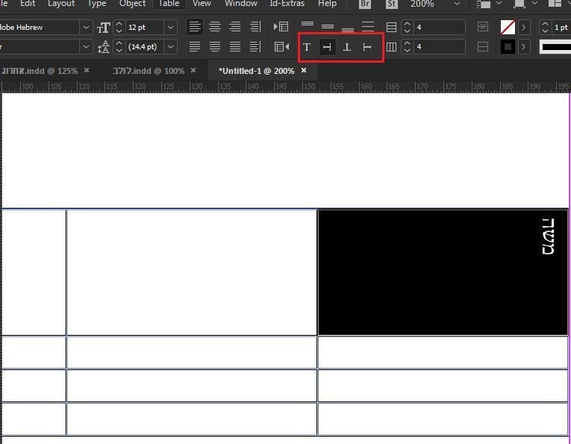
Task: Expand the stroke swatch options arrow
Action: pos(524,46)
